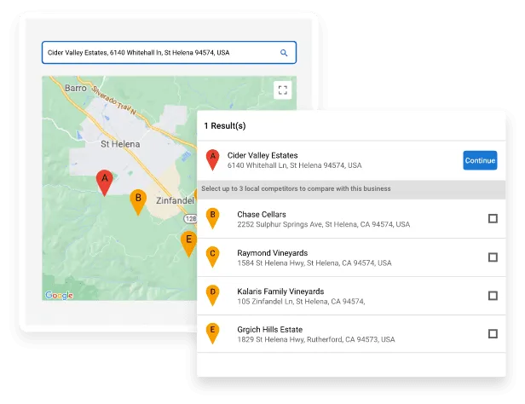Click the Google logo on map
Viewport: 525px width, 404px height.
(x=60, y=295)
